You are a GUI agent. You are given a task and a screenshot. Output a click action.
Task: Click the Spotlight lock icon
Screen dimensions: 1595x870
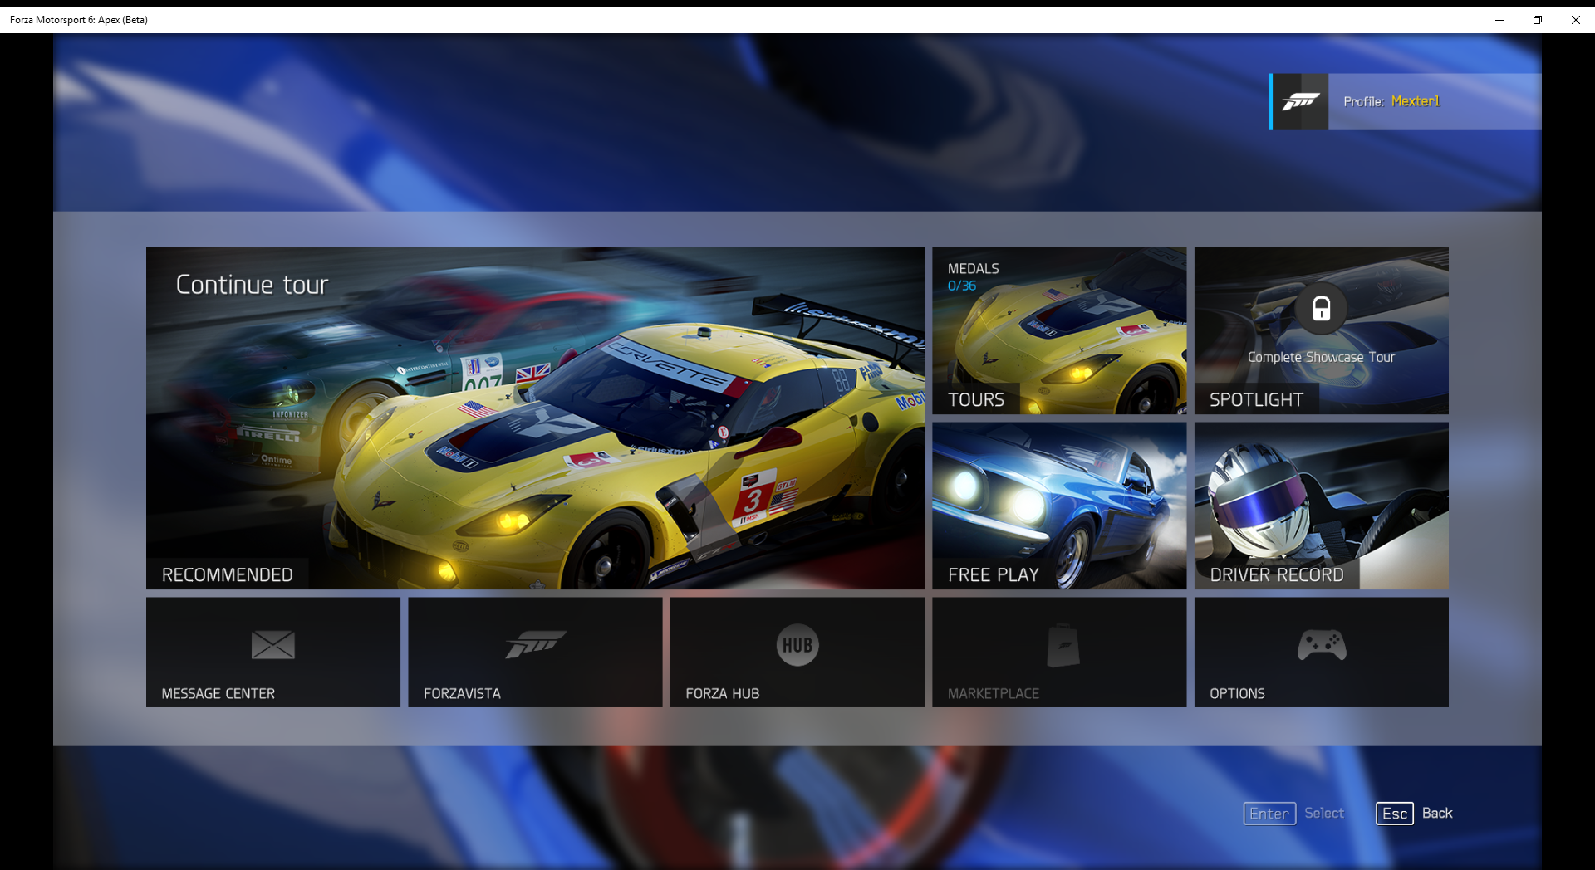coord(1321,309)
